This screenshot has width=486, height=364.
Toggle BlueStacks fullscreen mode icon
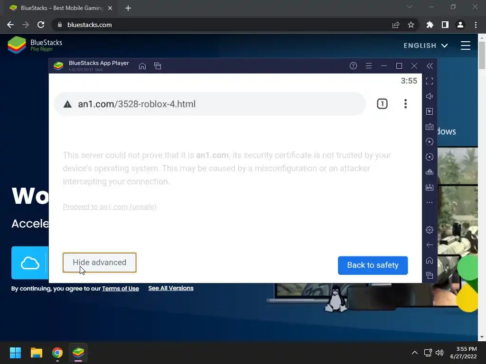[x=429, y=81]
